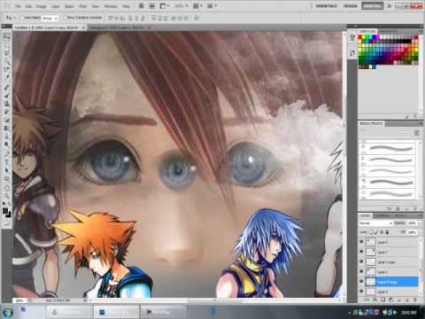Viewport: 425px width, 319px height.
Task: Select the Eraser tool
Action: [6, 120]
